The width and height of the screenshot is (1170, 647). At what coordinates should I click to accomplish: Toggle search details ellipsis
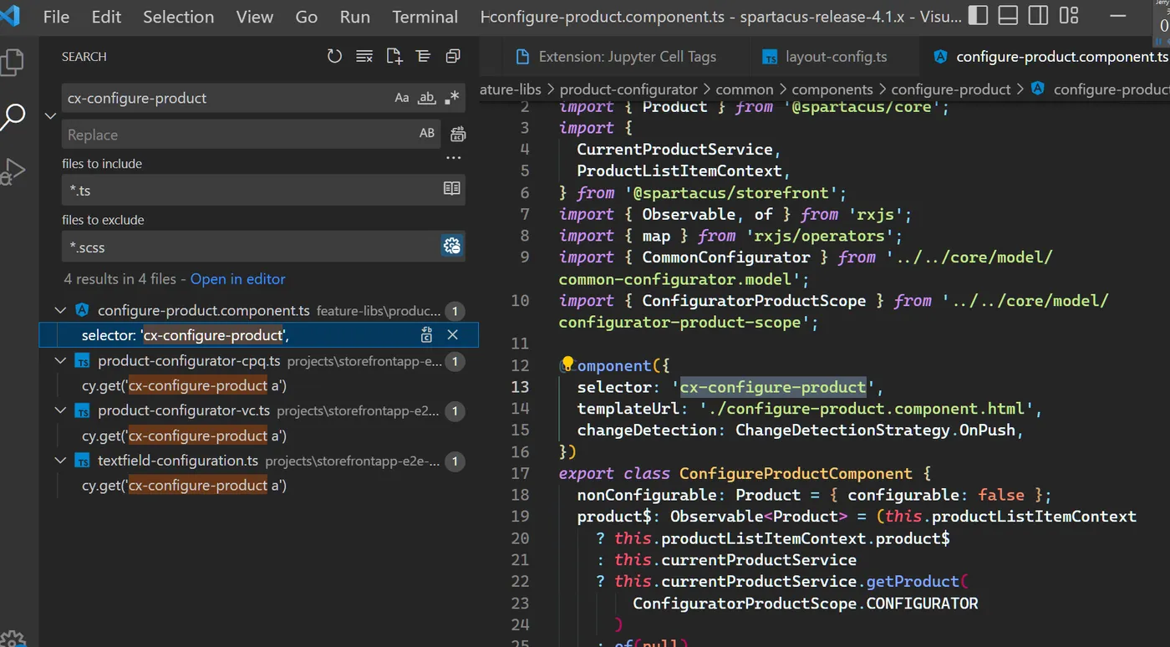(454, 158)
